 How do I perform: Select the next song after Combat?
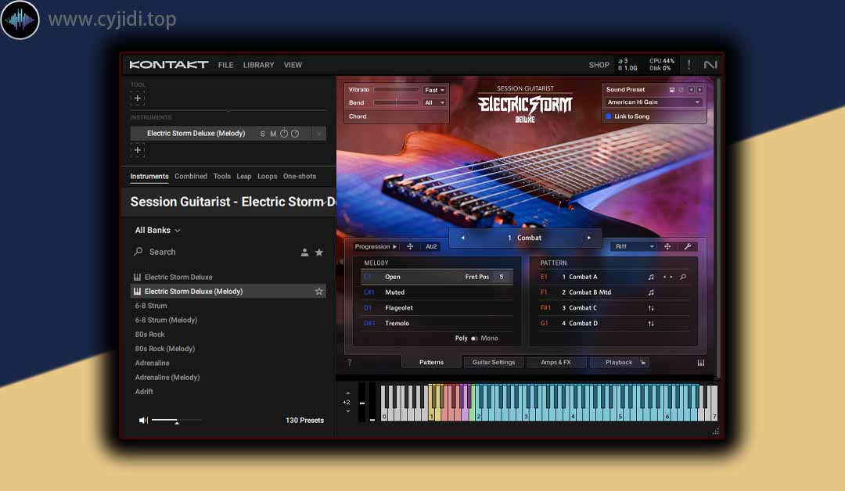coord(589,238)
